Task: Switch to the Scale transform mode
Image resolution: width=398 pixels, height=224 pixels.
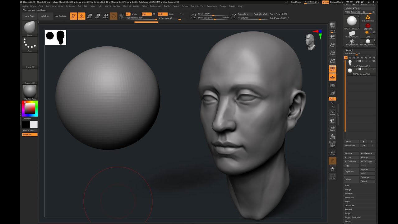Action: point(97,16)
